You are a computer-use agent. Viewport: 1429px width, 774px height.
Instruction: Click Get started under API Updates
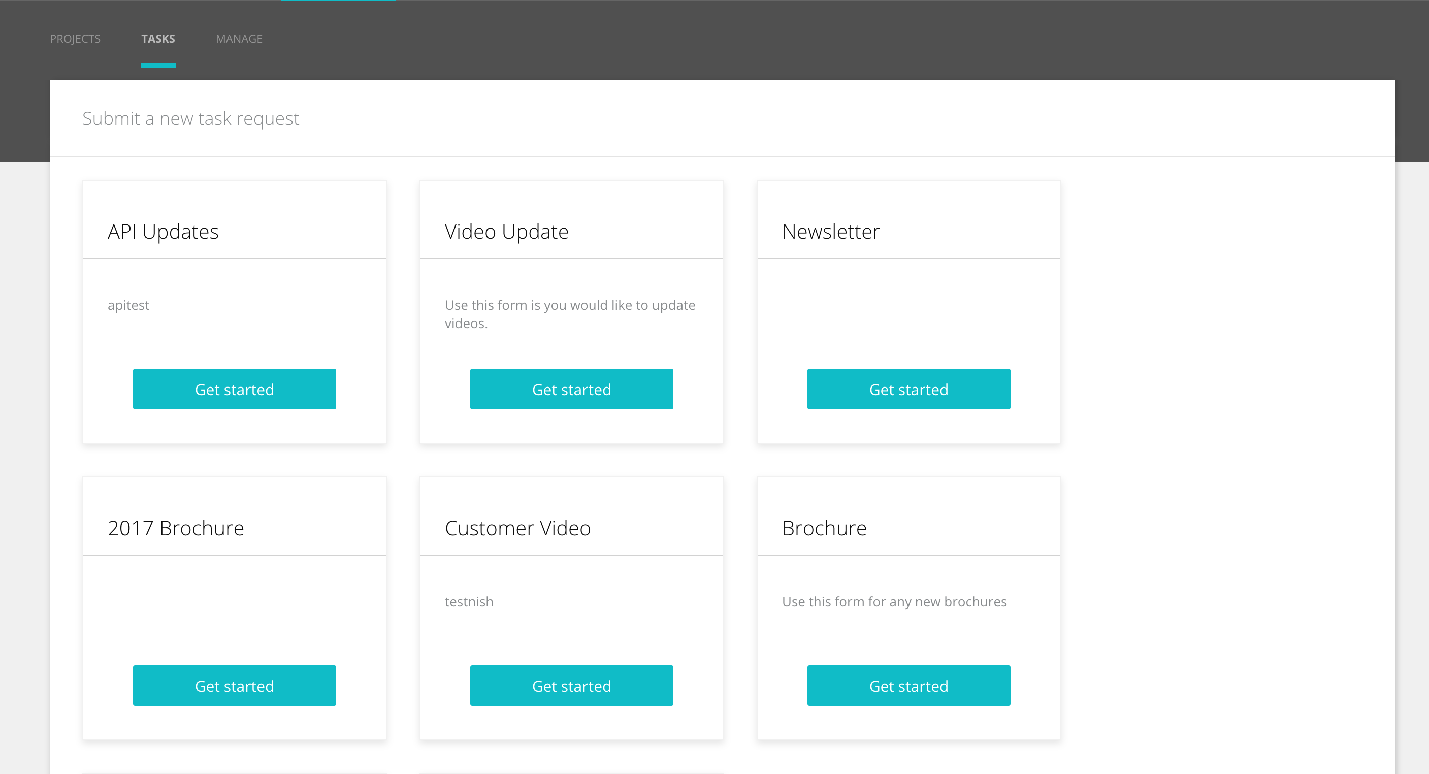pos(235,389)
